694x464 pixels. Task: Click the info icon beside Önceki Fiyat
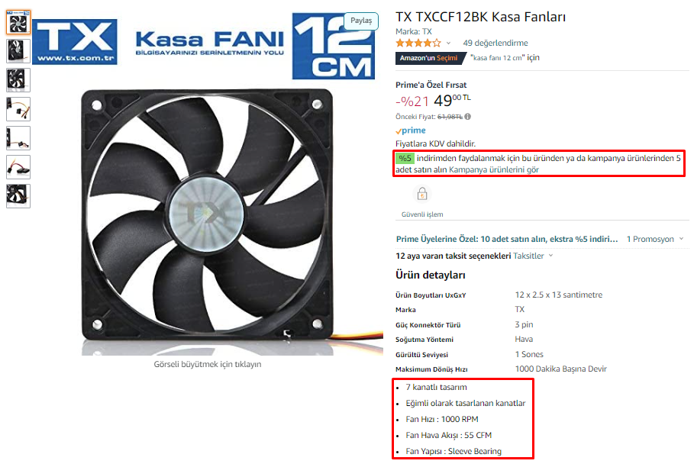pyautogui.click(x=468, y=117)
